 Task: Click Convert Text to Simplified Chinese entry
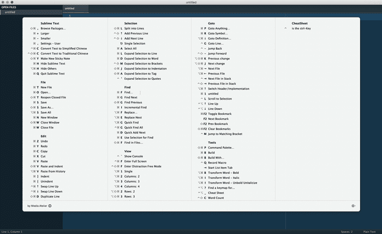point(64,49)
